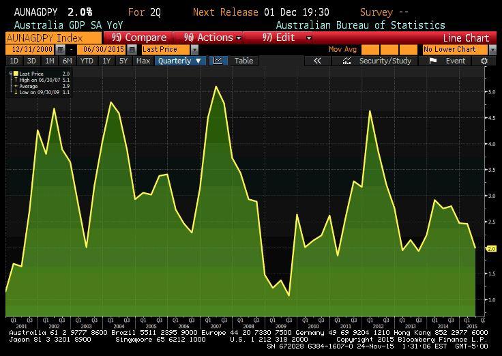This screenshot has height=356, width=502.
Task: Switch range to Max
Action: point(143,61)
